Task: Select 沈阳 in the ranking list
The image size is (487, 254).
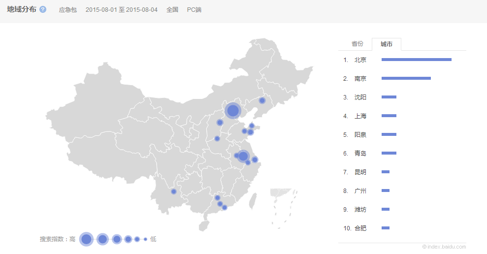Action: [360, 97]
